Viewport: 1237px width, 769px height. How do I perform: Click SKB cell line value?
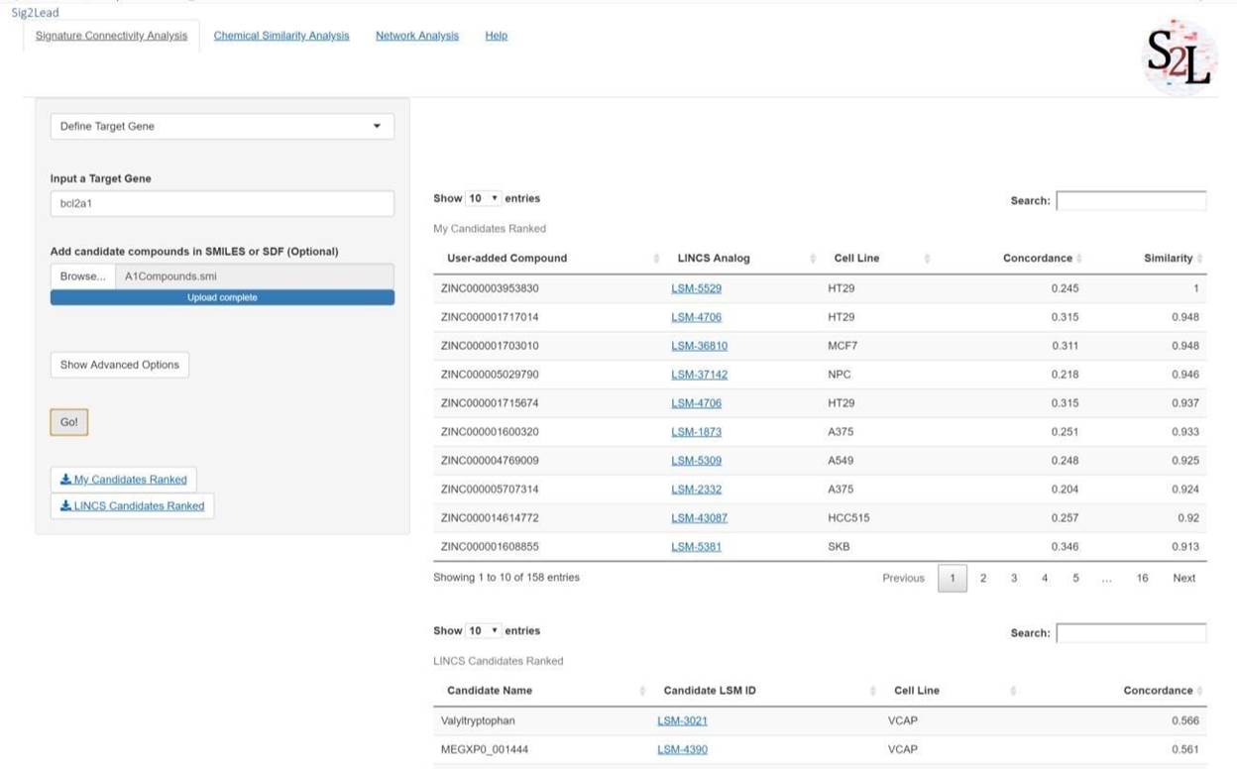pyautogui.click(x=839, y=547)
